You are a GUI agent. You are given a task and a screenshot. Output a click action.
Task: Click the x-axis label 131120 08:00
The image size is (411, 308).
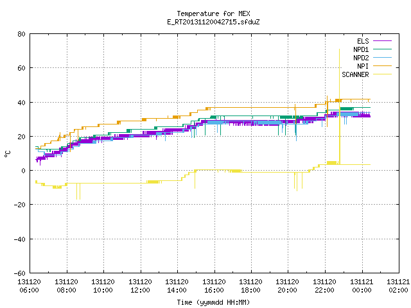(x=66, y=286)
